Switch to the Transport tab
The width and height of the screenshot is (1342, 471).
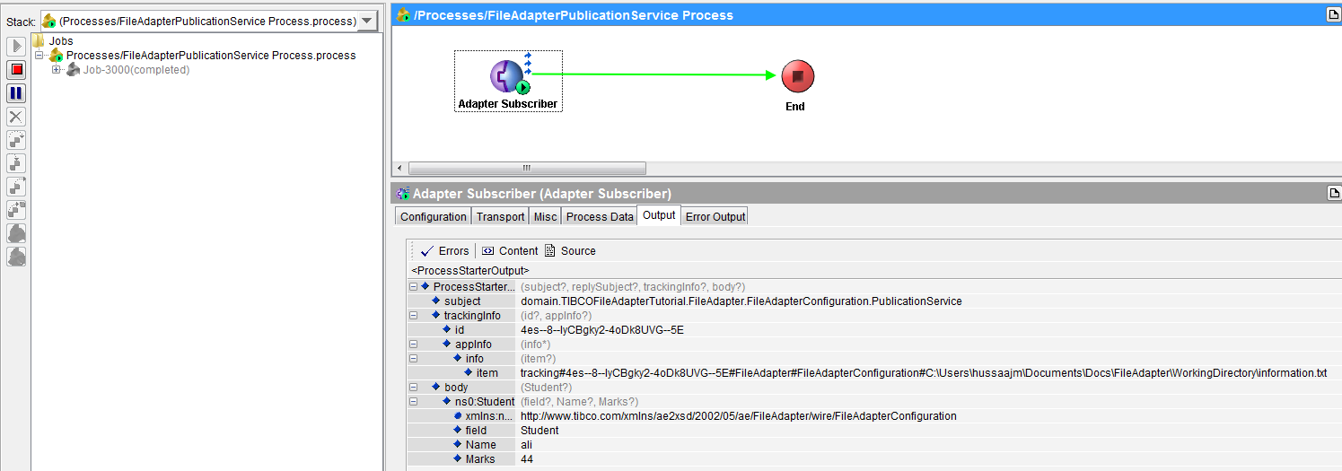click(500, 216)
